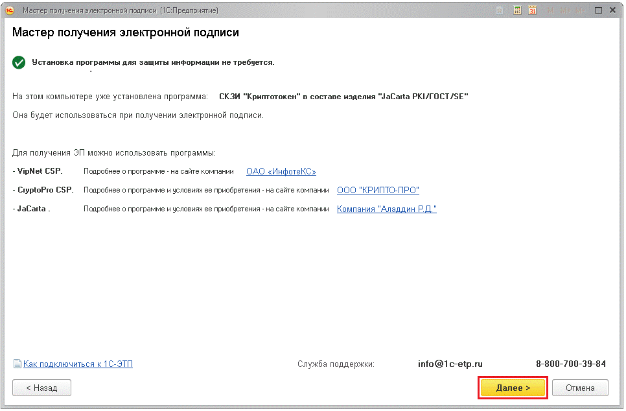Click the green checkmark status icon
Viewport: 626px width, 411px height.
(19, 63)
